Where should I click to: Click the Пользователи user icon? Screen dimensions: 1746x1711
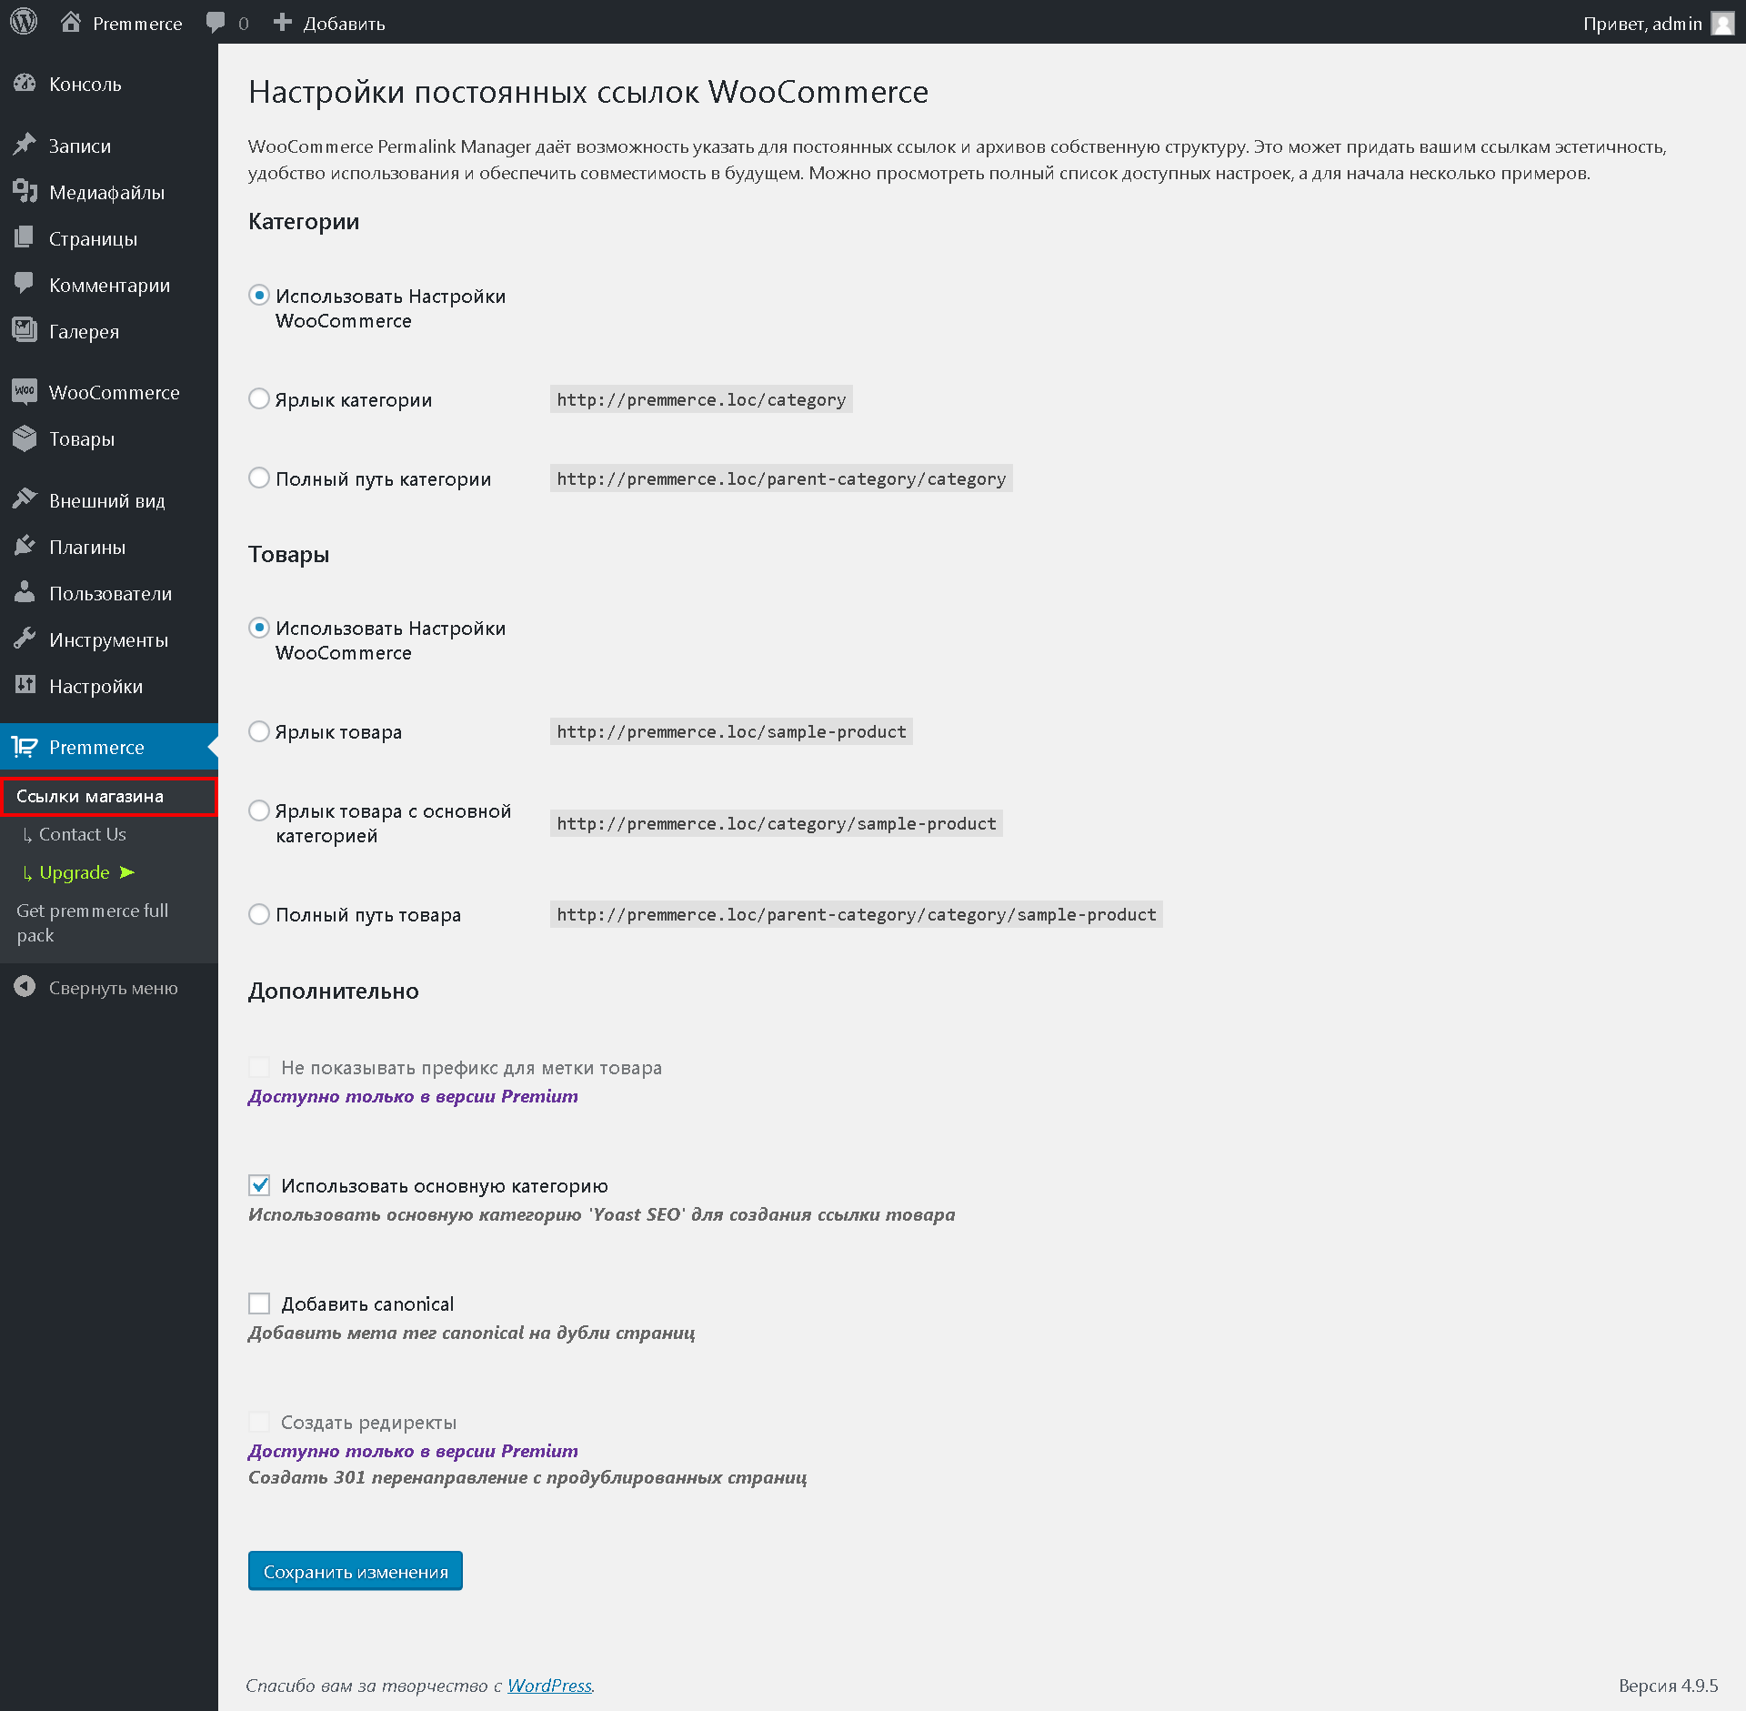(25, 592)
